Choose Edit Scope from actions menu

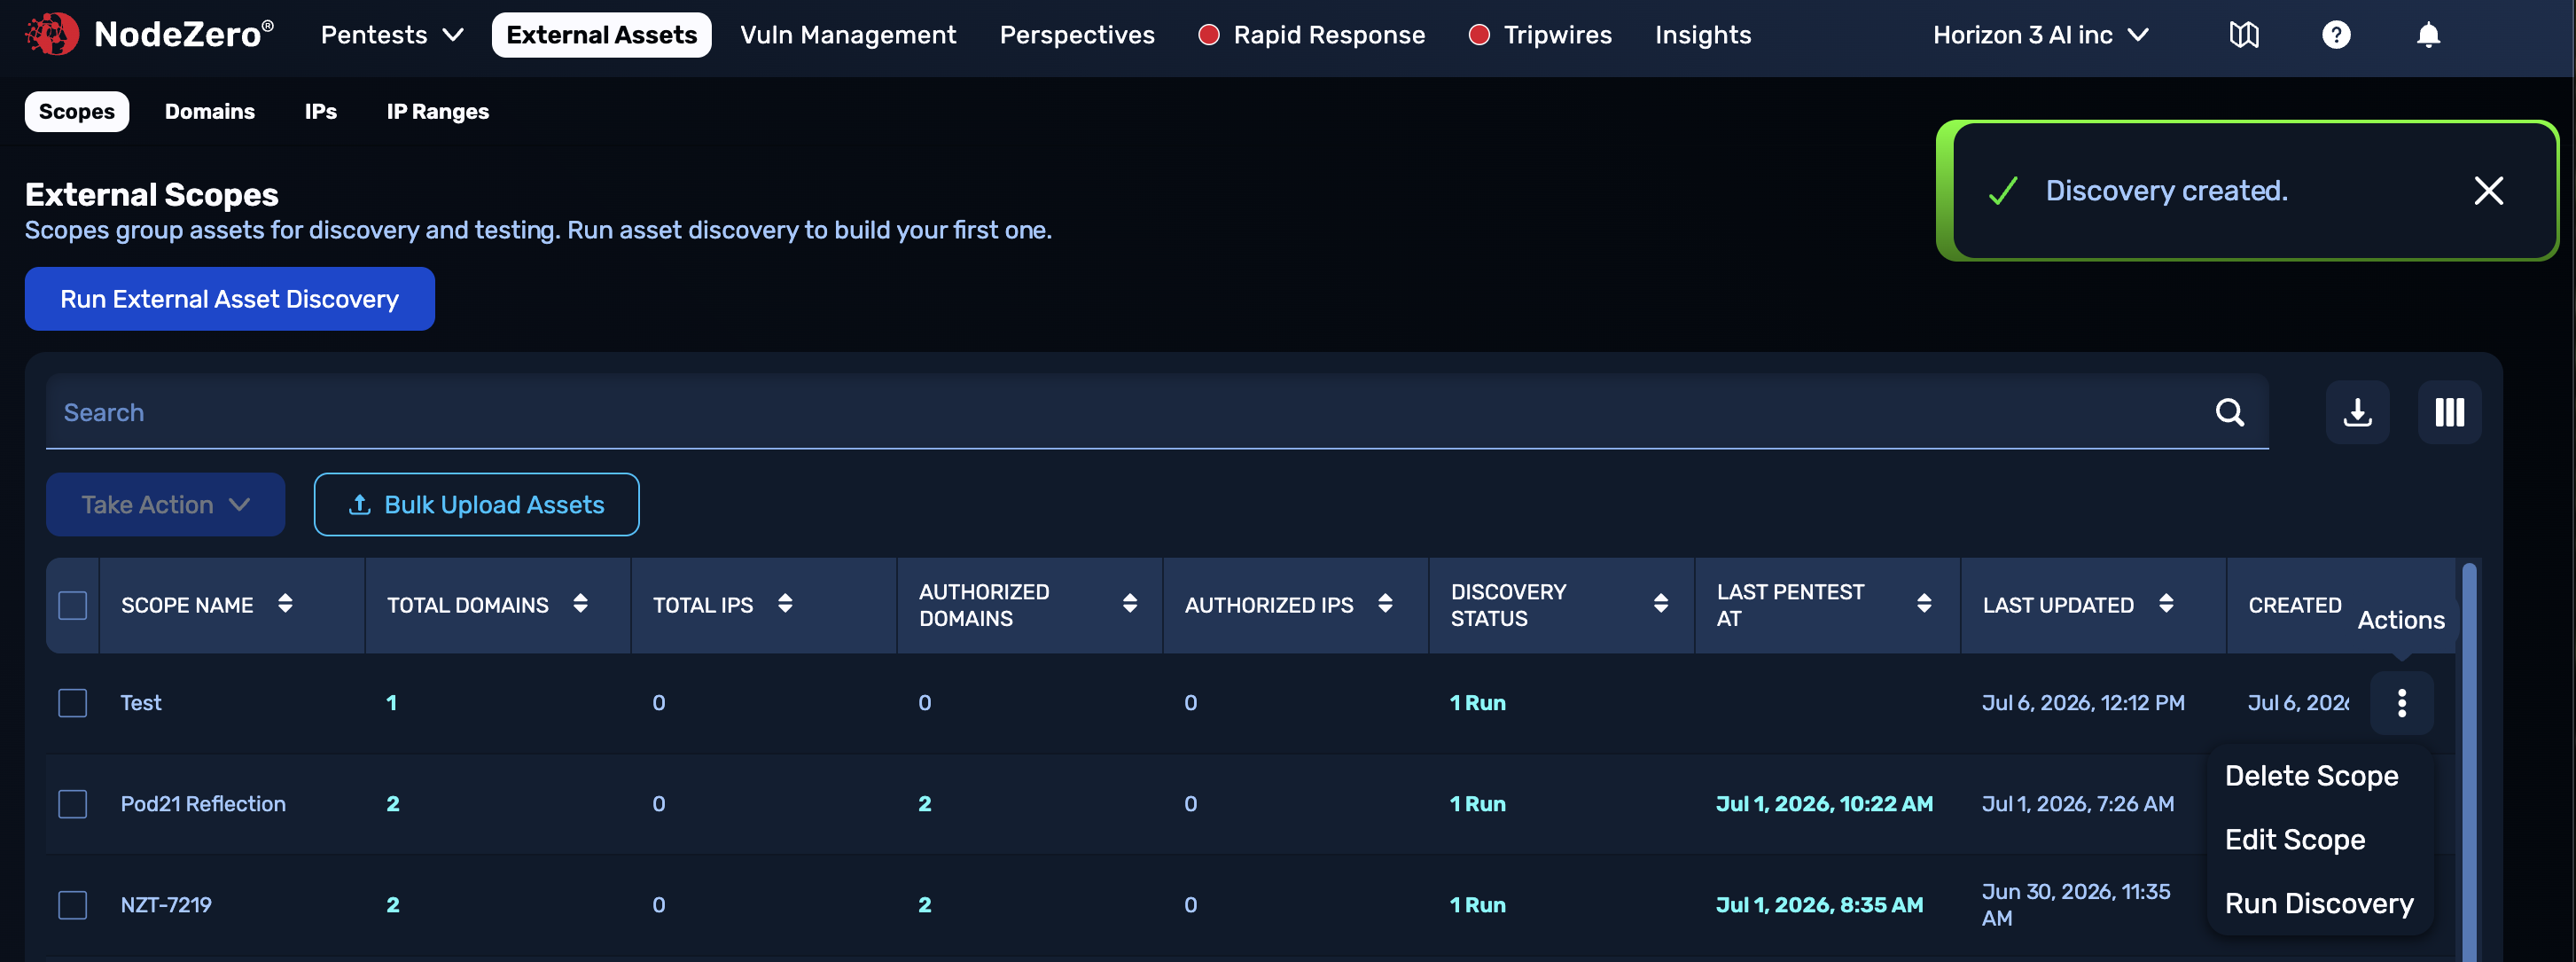click(2295, 840)
